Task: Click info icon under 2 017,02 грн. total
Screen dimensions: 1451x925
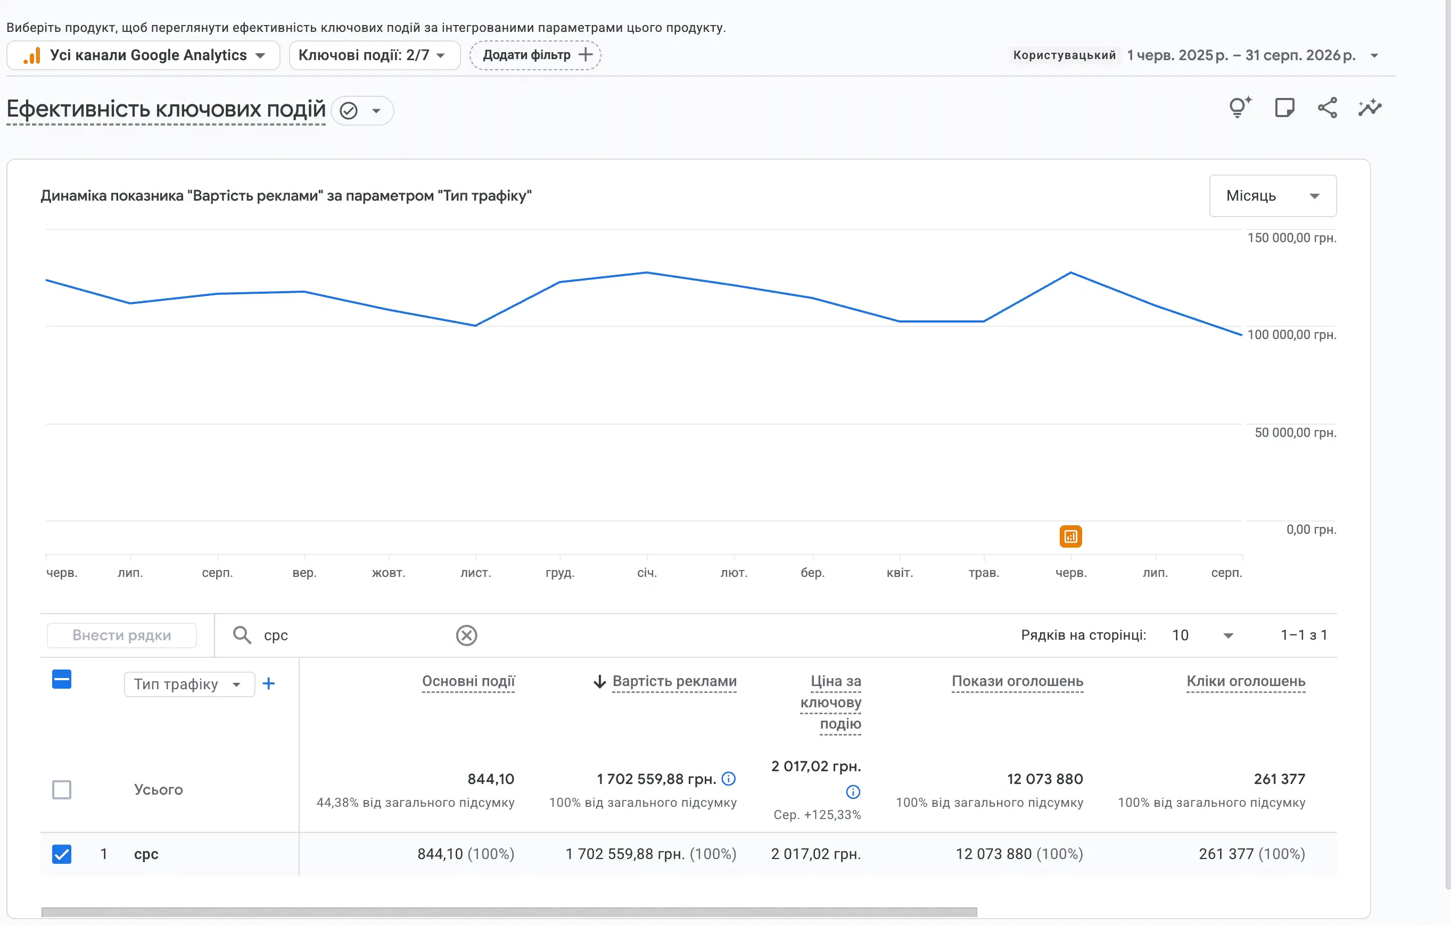Action: [853, 791]
